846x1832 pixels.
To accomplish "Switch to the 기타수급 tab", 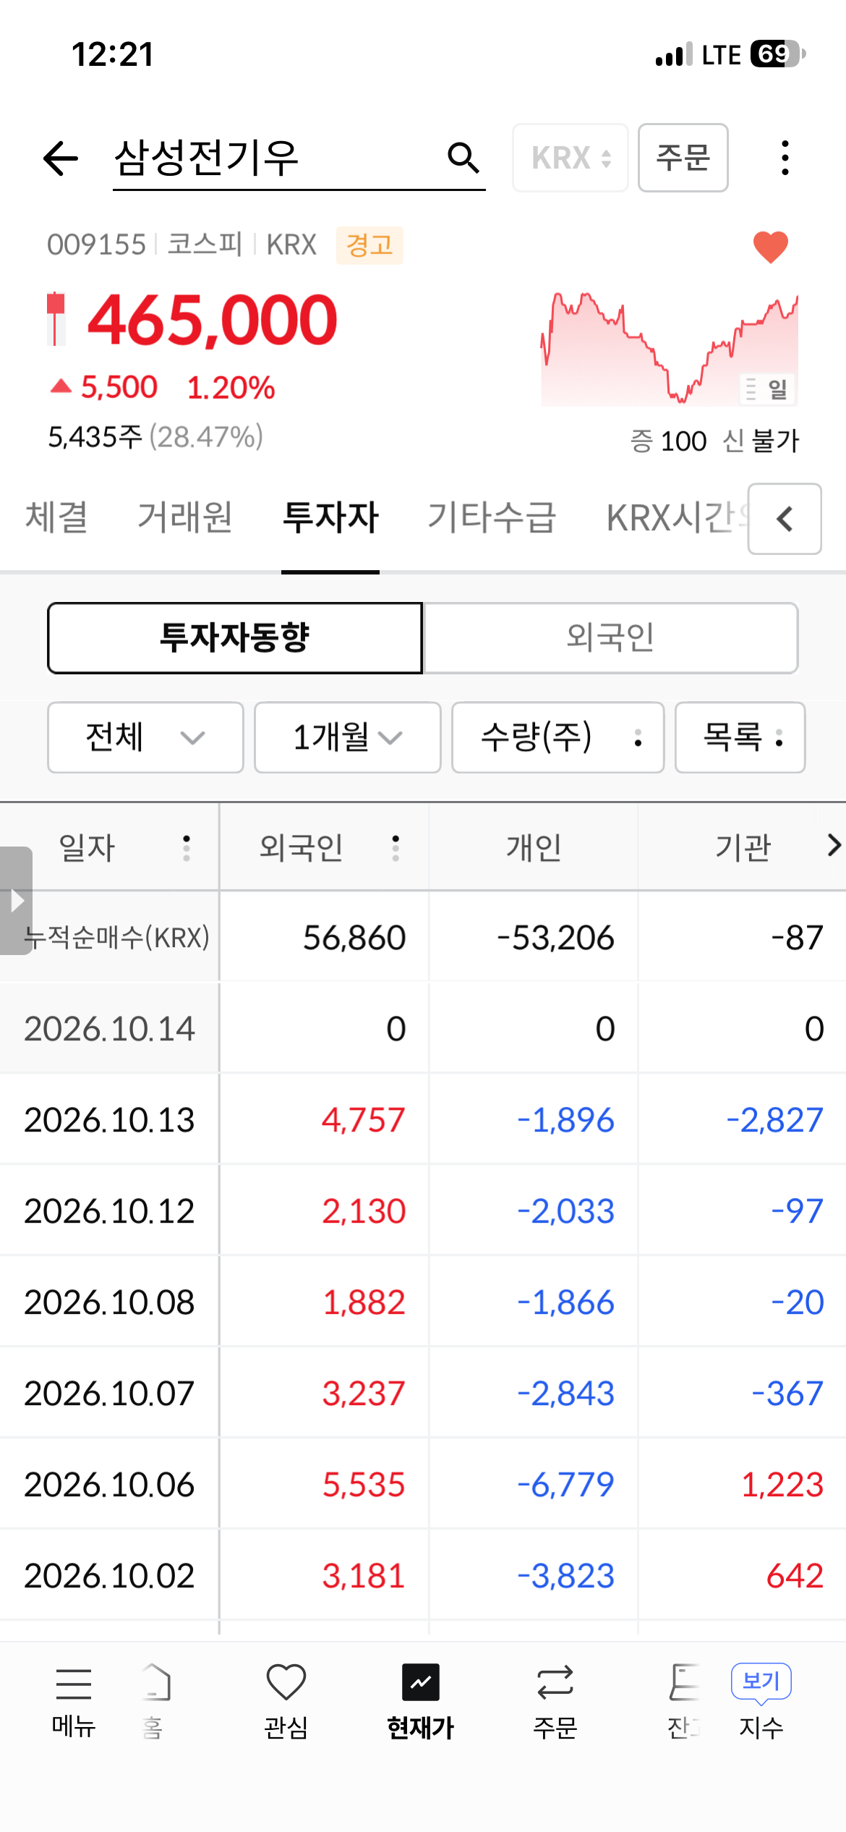I will point(492,518).
